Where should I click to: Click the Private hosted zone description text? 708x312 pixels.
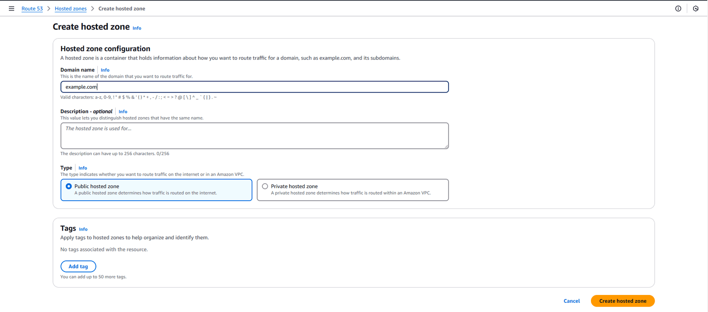pos(350,193)
